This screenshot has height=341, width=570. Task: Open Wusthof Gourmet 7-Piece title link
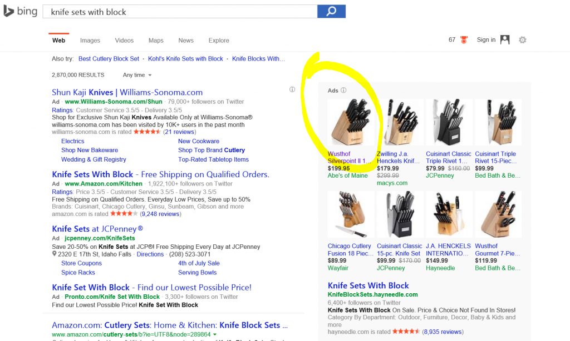tap(497, 249)
